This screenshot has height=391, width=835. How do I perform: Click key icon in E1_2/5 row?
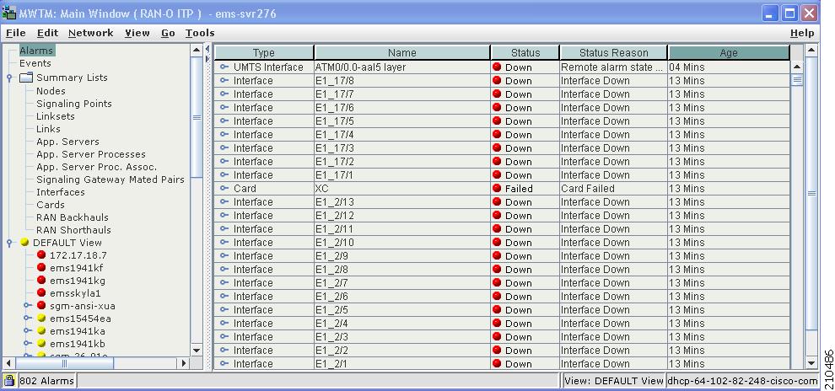coord(224,309)
